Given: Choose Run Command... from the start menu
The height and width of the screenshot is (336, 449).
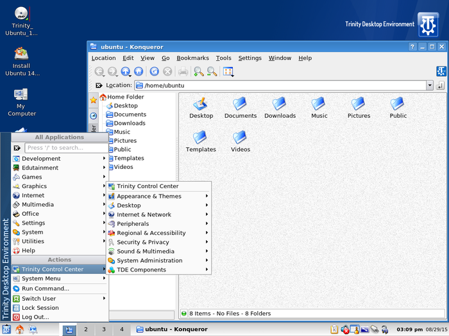Looking at the screenshot, I should click(45, 289).
